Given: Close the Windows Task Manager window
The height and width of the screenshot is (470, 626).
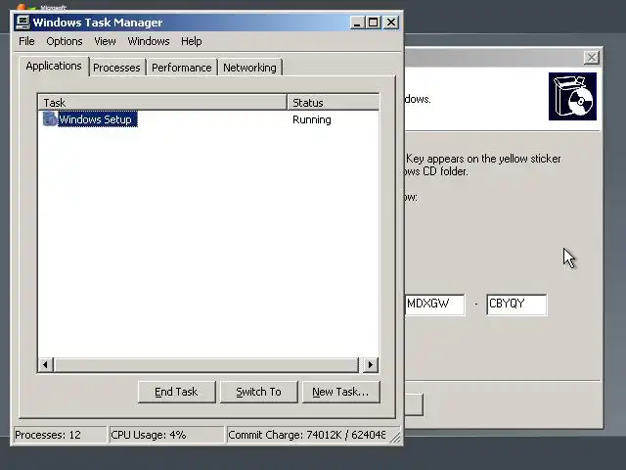Looking at the screenshot, I should tap(391, 23).
